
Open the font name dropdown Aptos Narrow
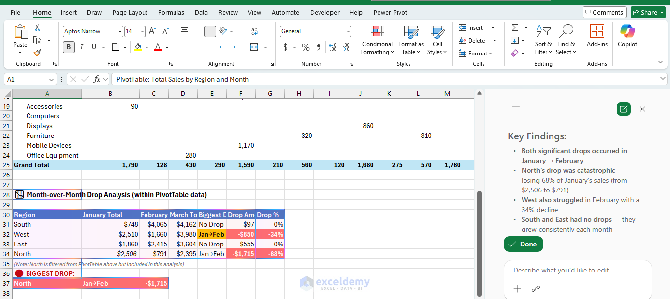coord(120,31)
